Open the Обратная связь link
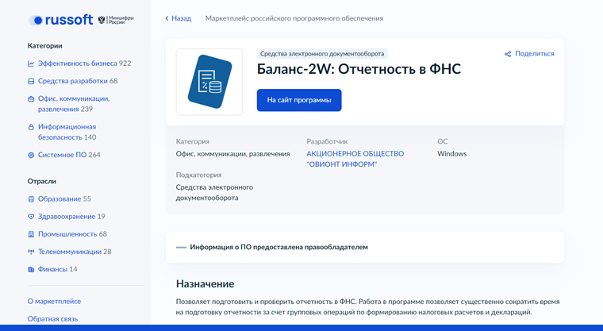603x331 pixels. coord(52,318)
